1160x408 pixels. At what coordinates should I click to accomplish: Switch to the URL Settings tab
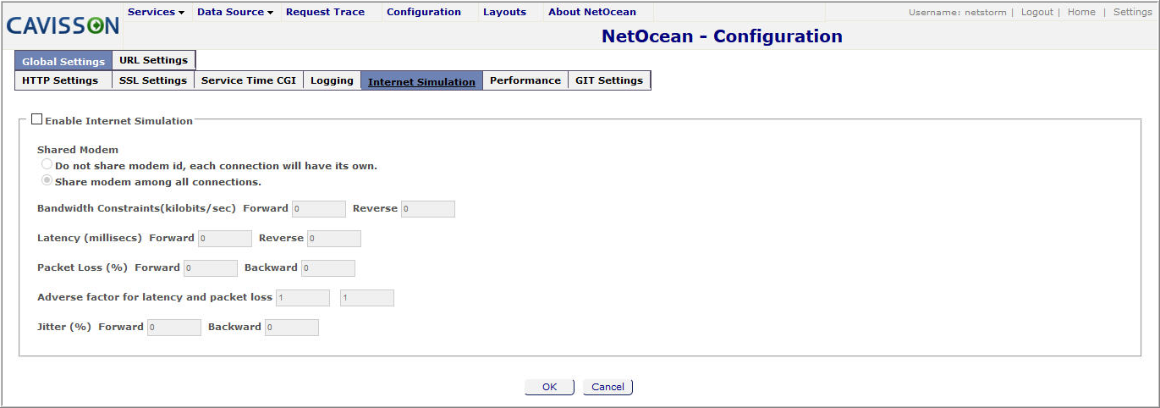(x=154, y=60)
